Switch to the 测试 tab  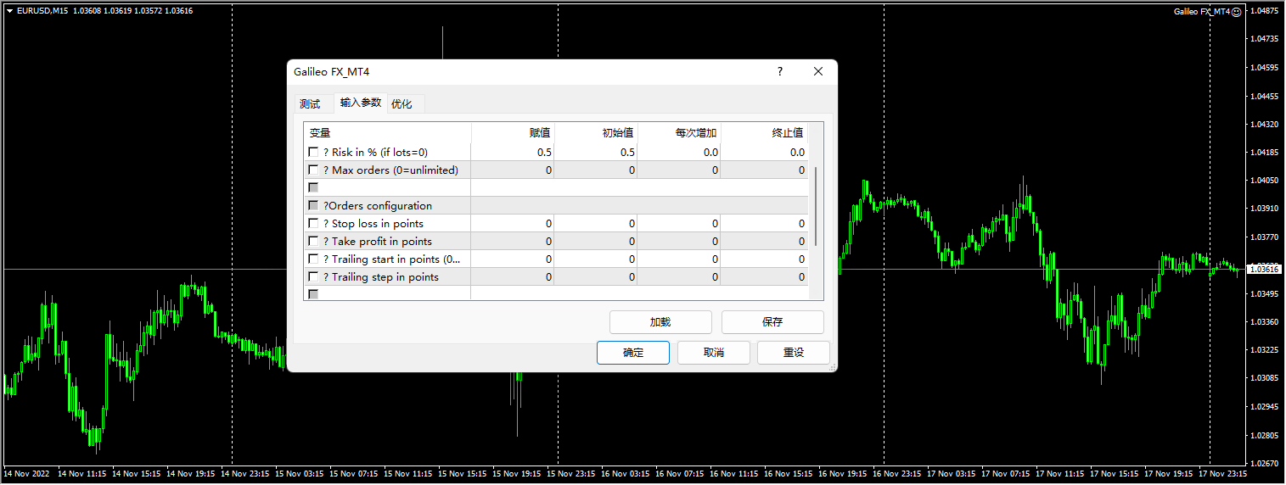(x=310, y=104)
